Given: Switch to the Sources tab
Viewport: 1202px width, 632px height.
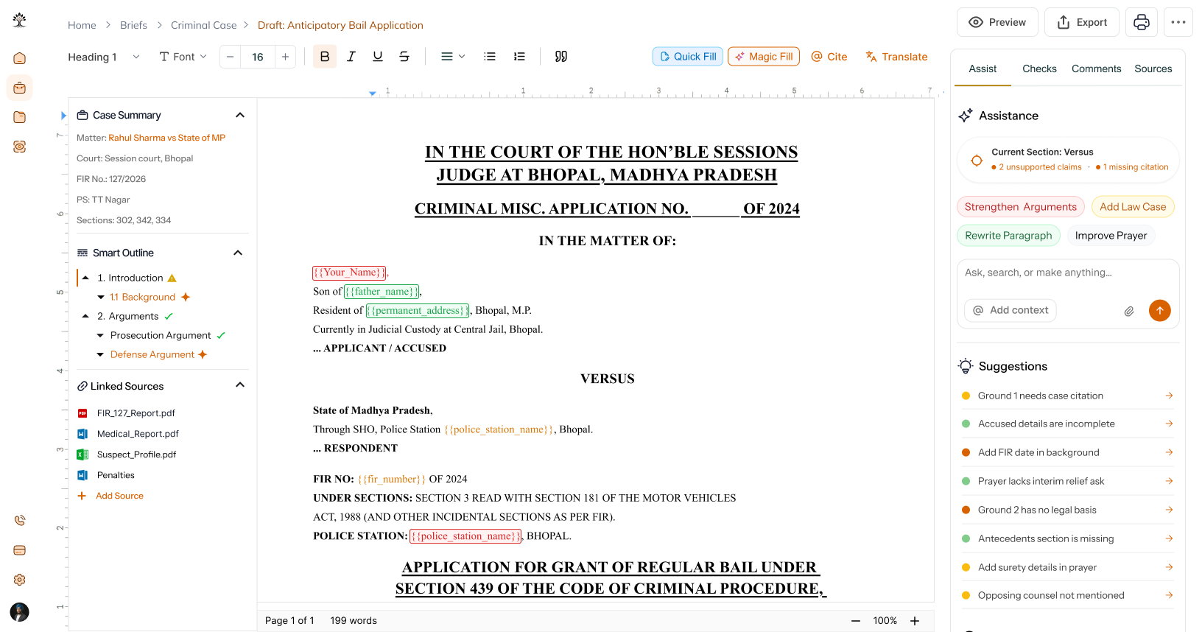Looking at the screenshot, I should click(1153, 69).
